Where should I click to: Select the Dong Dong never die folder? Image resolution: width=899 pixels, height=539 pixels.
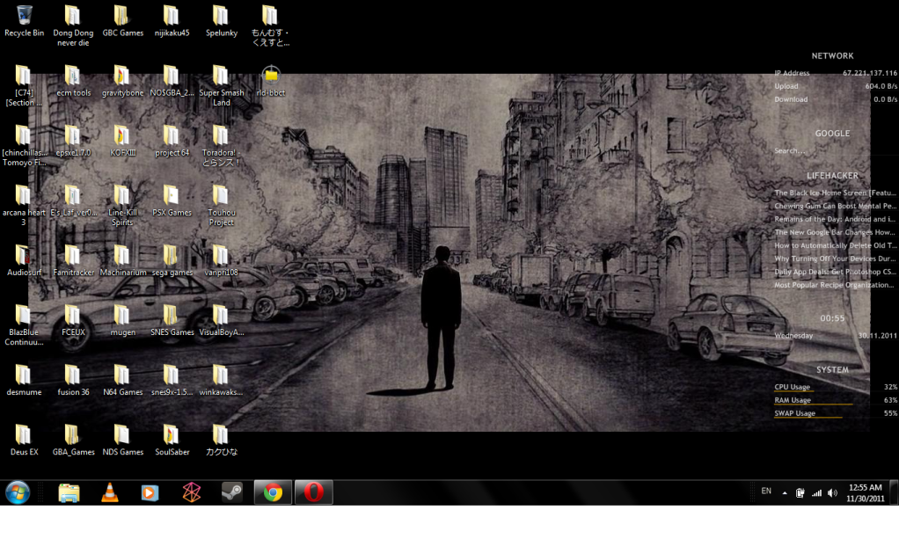(x=73, y=25)
